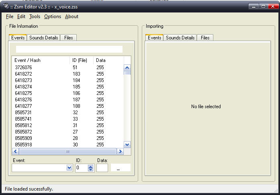Close the Zsm Editor window
Screen dimensions: 280x195
[x=273, y=6]
